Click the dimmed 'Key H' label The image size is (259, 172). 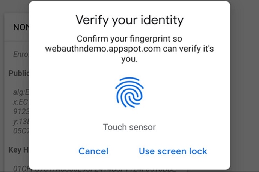pos(19,150)
